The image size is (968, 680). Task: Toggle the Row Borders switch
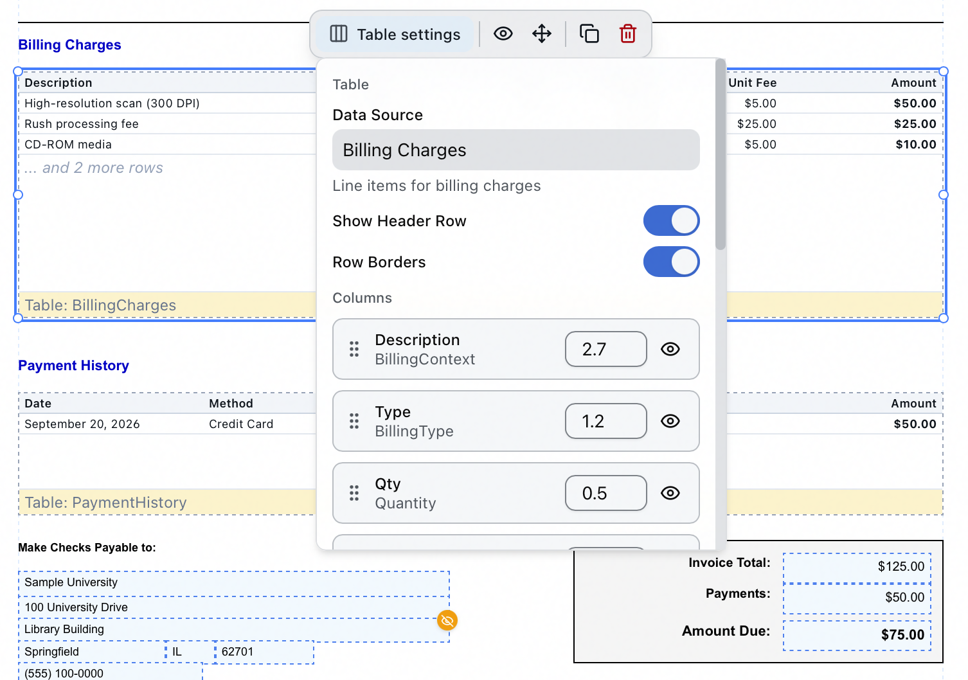coord(672,262)
